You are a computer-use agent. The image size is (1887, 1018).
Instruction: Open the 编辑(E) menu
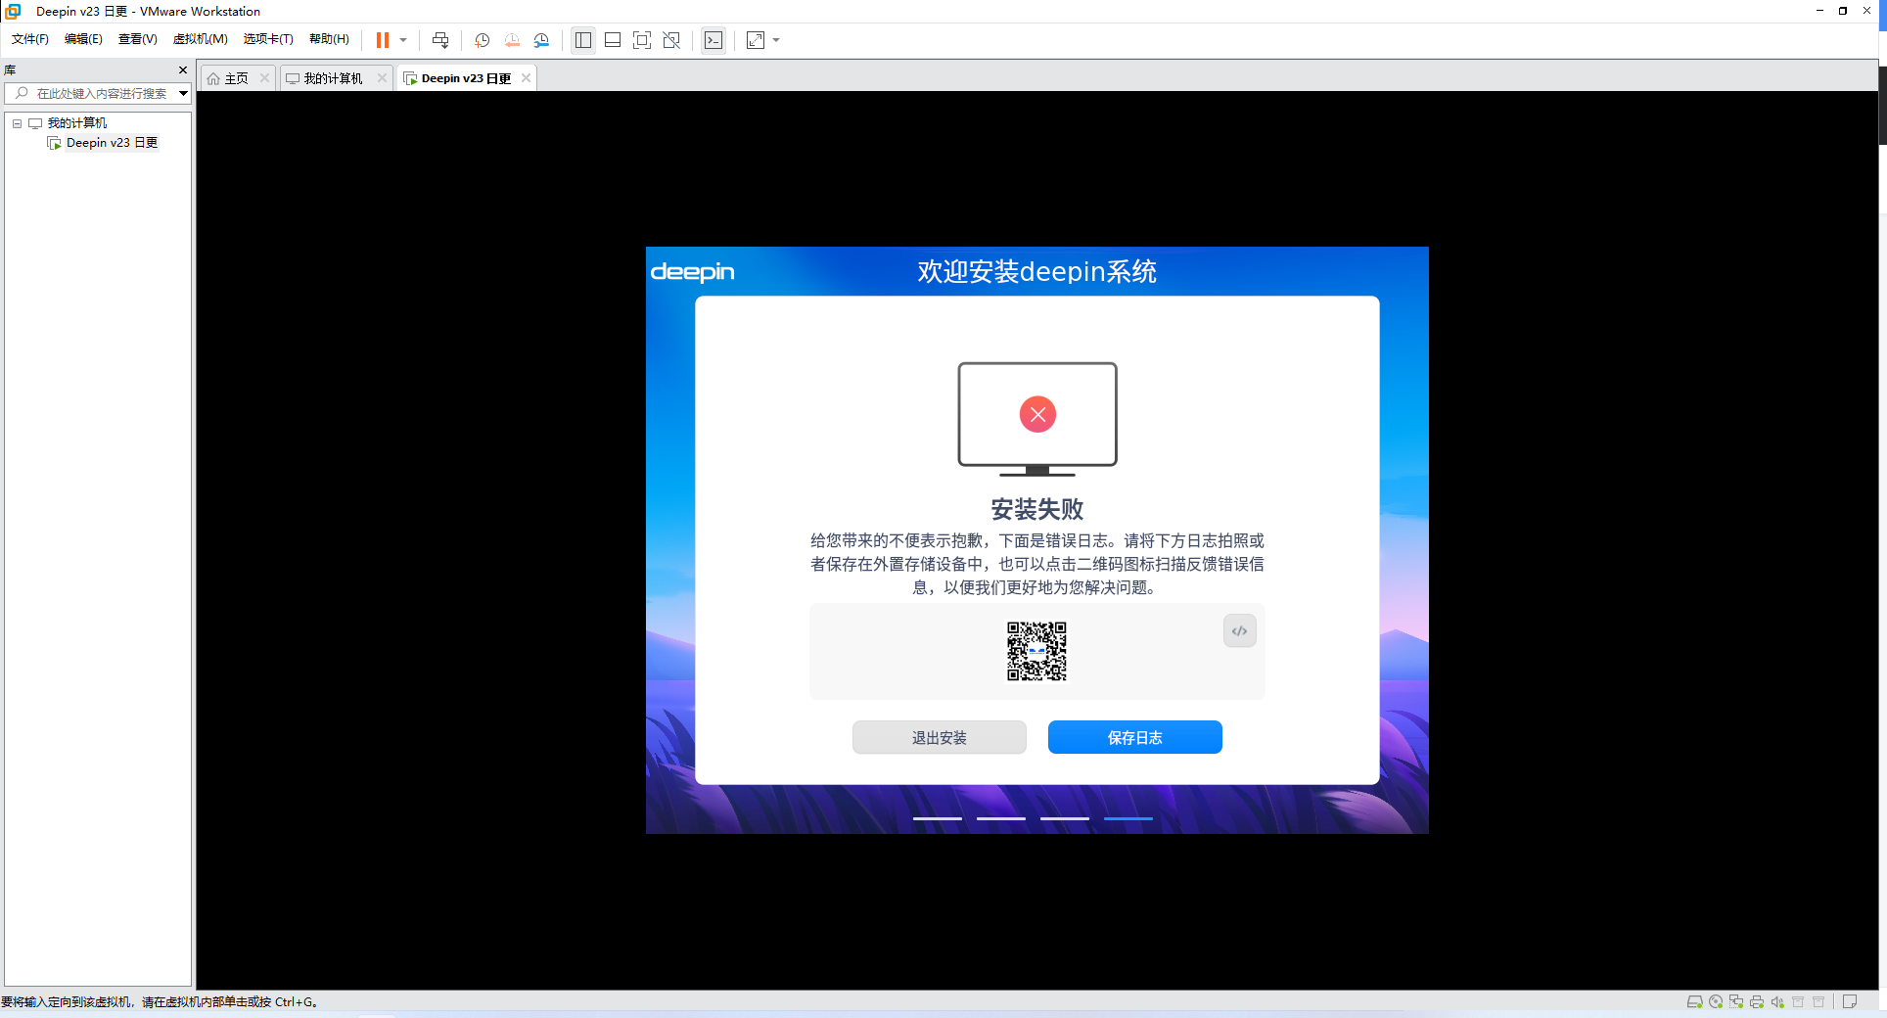[83, 39]
